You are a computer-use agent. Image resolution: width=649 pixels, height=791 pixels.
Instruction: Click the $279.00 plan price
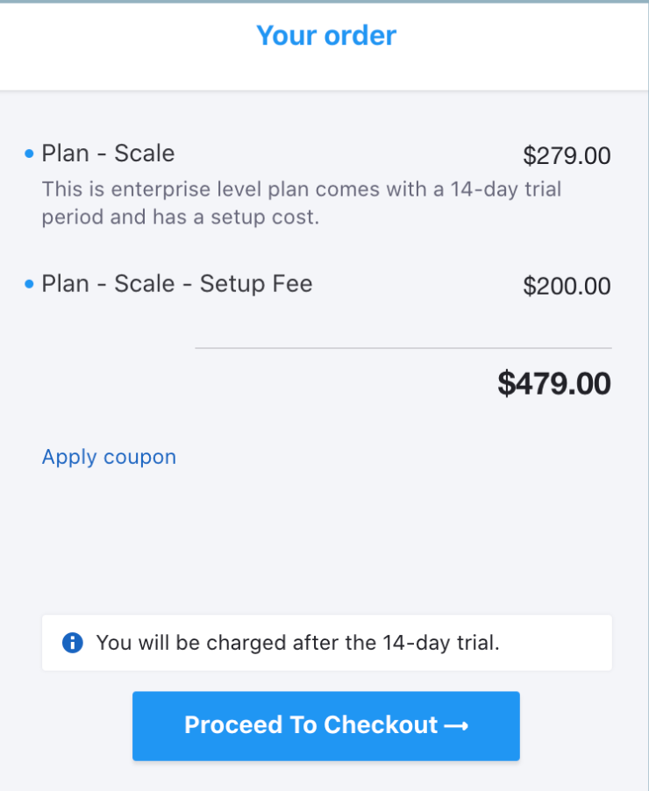pos(567,156)
